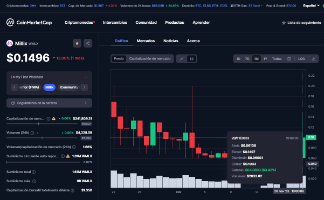Viewport: 324px width, 200px height.
Task: Switch to the Gráfico tab
Action: pyautogui.click(x=121, y=41)
